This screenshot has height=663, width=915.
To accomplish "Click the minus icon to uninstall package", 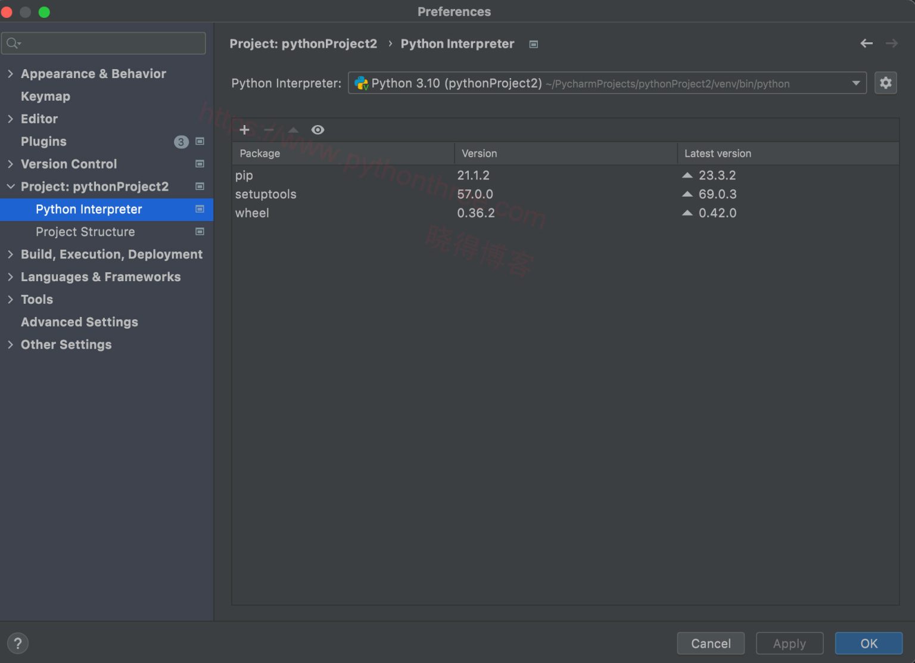I will [x=269, y=130].
